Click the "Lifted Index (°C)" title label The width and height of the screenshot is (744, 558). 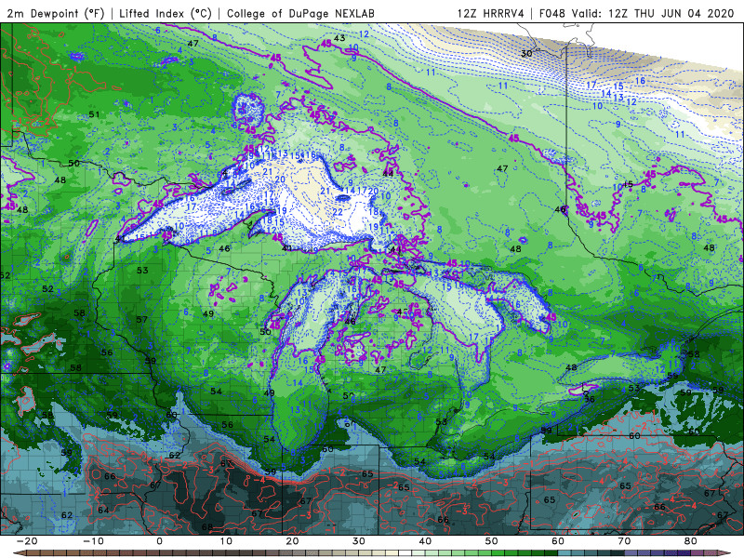[x=166, y=13]
